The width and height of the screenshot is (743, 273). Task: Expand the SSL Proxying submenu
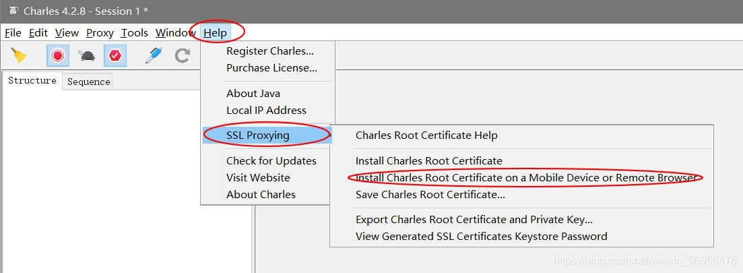(267, 135)
